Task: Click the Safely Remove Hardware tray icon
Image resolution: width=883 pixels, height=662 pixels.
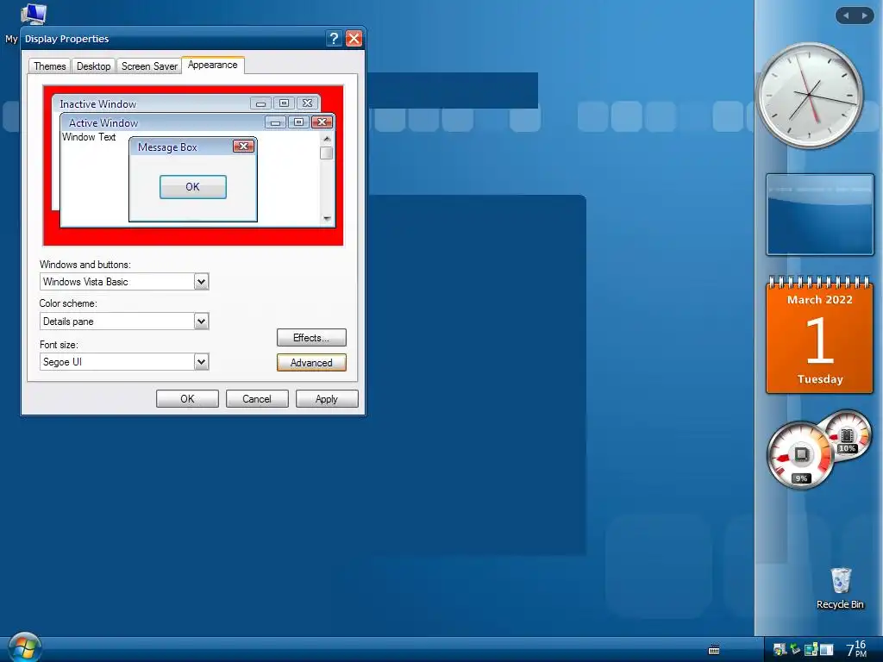Action: pyautogui.click(x=795, y=650)
